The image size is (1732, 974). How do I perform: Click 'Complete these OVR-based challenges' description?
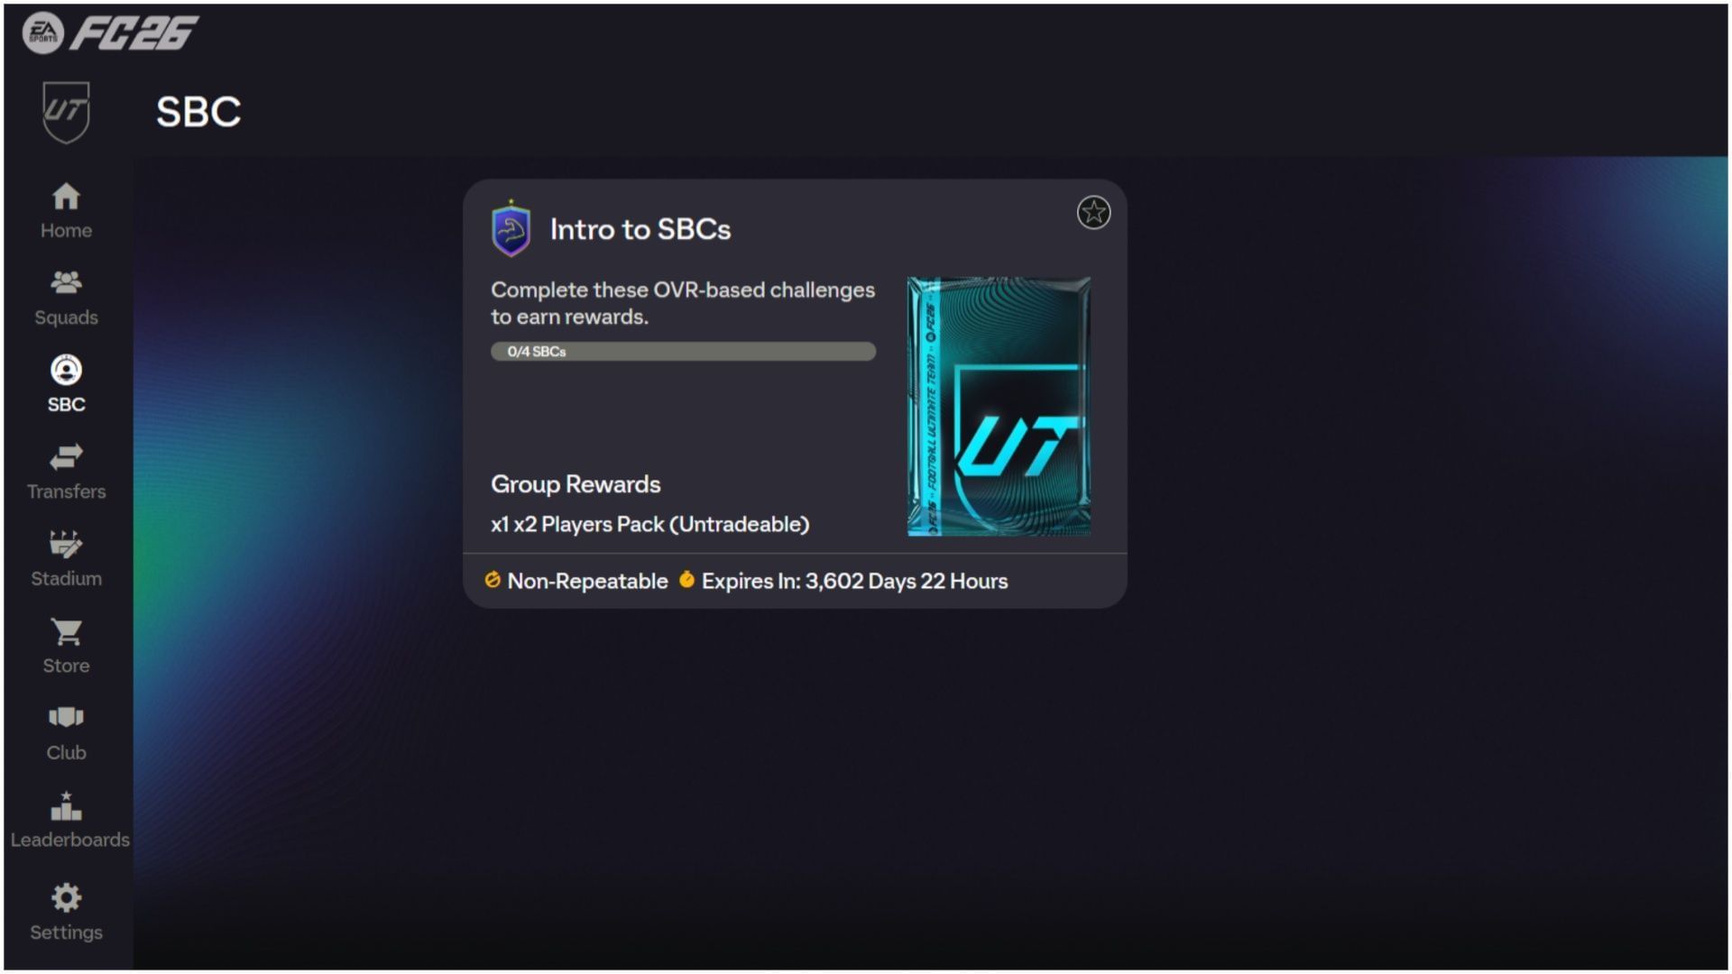click(683, 303)
